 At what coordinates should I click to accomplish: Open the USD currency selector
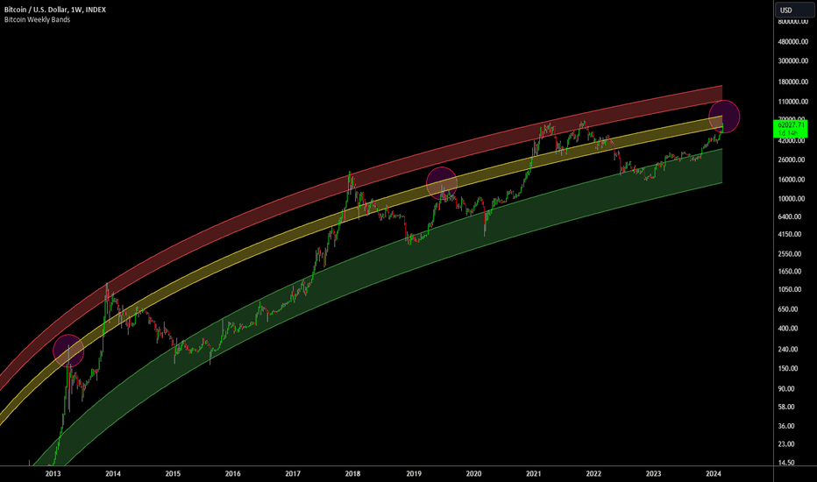[x=794, y=10]
